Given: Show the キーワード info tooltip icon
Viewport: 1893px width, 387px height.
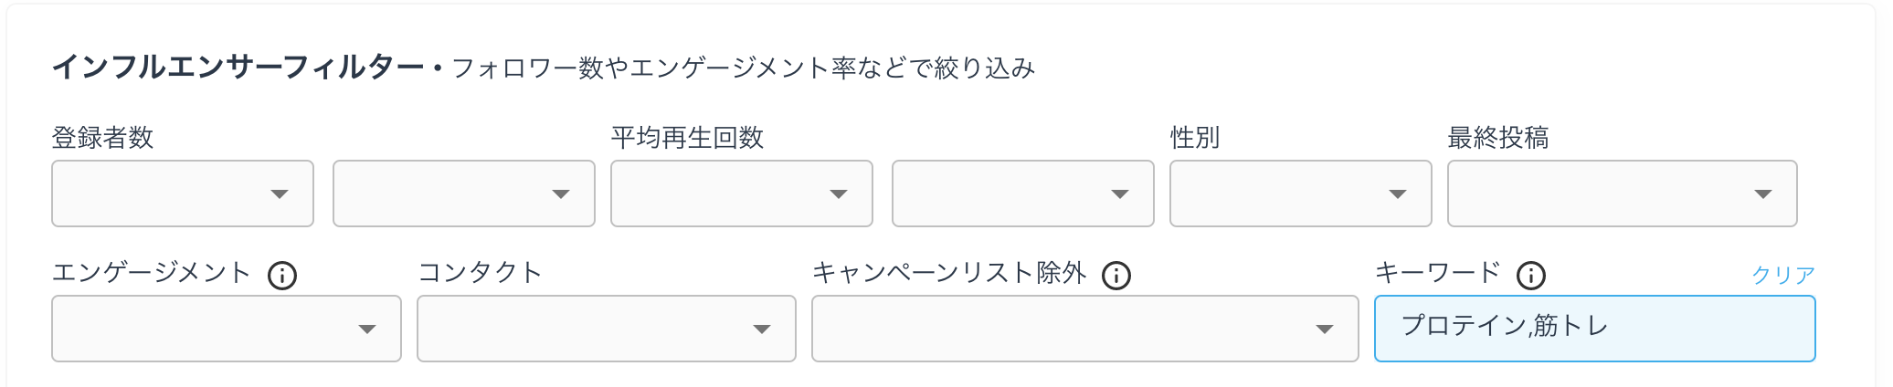Looking at the screenshot, I should [x=1530, y=275].
